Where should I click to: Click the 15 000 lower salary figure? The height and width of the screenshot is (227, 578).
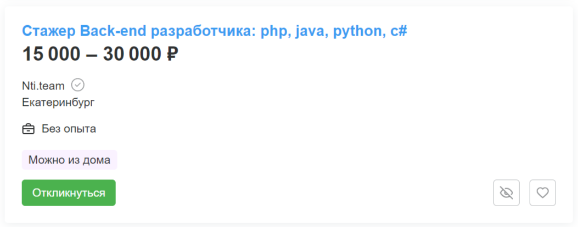point(51,54)
